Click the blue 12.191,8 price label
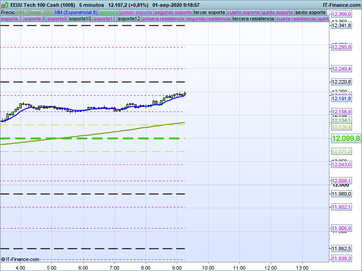This screenshot has width=362, height=271. [342, 98]
